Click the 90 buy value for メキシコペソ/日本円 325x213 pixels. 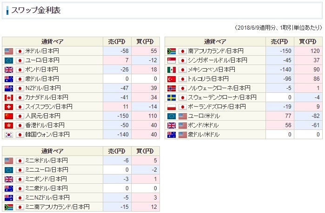pos(317,70)
